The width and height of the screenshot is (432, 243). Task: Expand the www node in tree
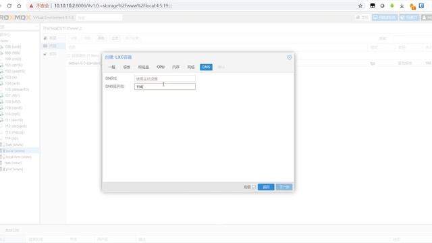(4, 40)
